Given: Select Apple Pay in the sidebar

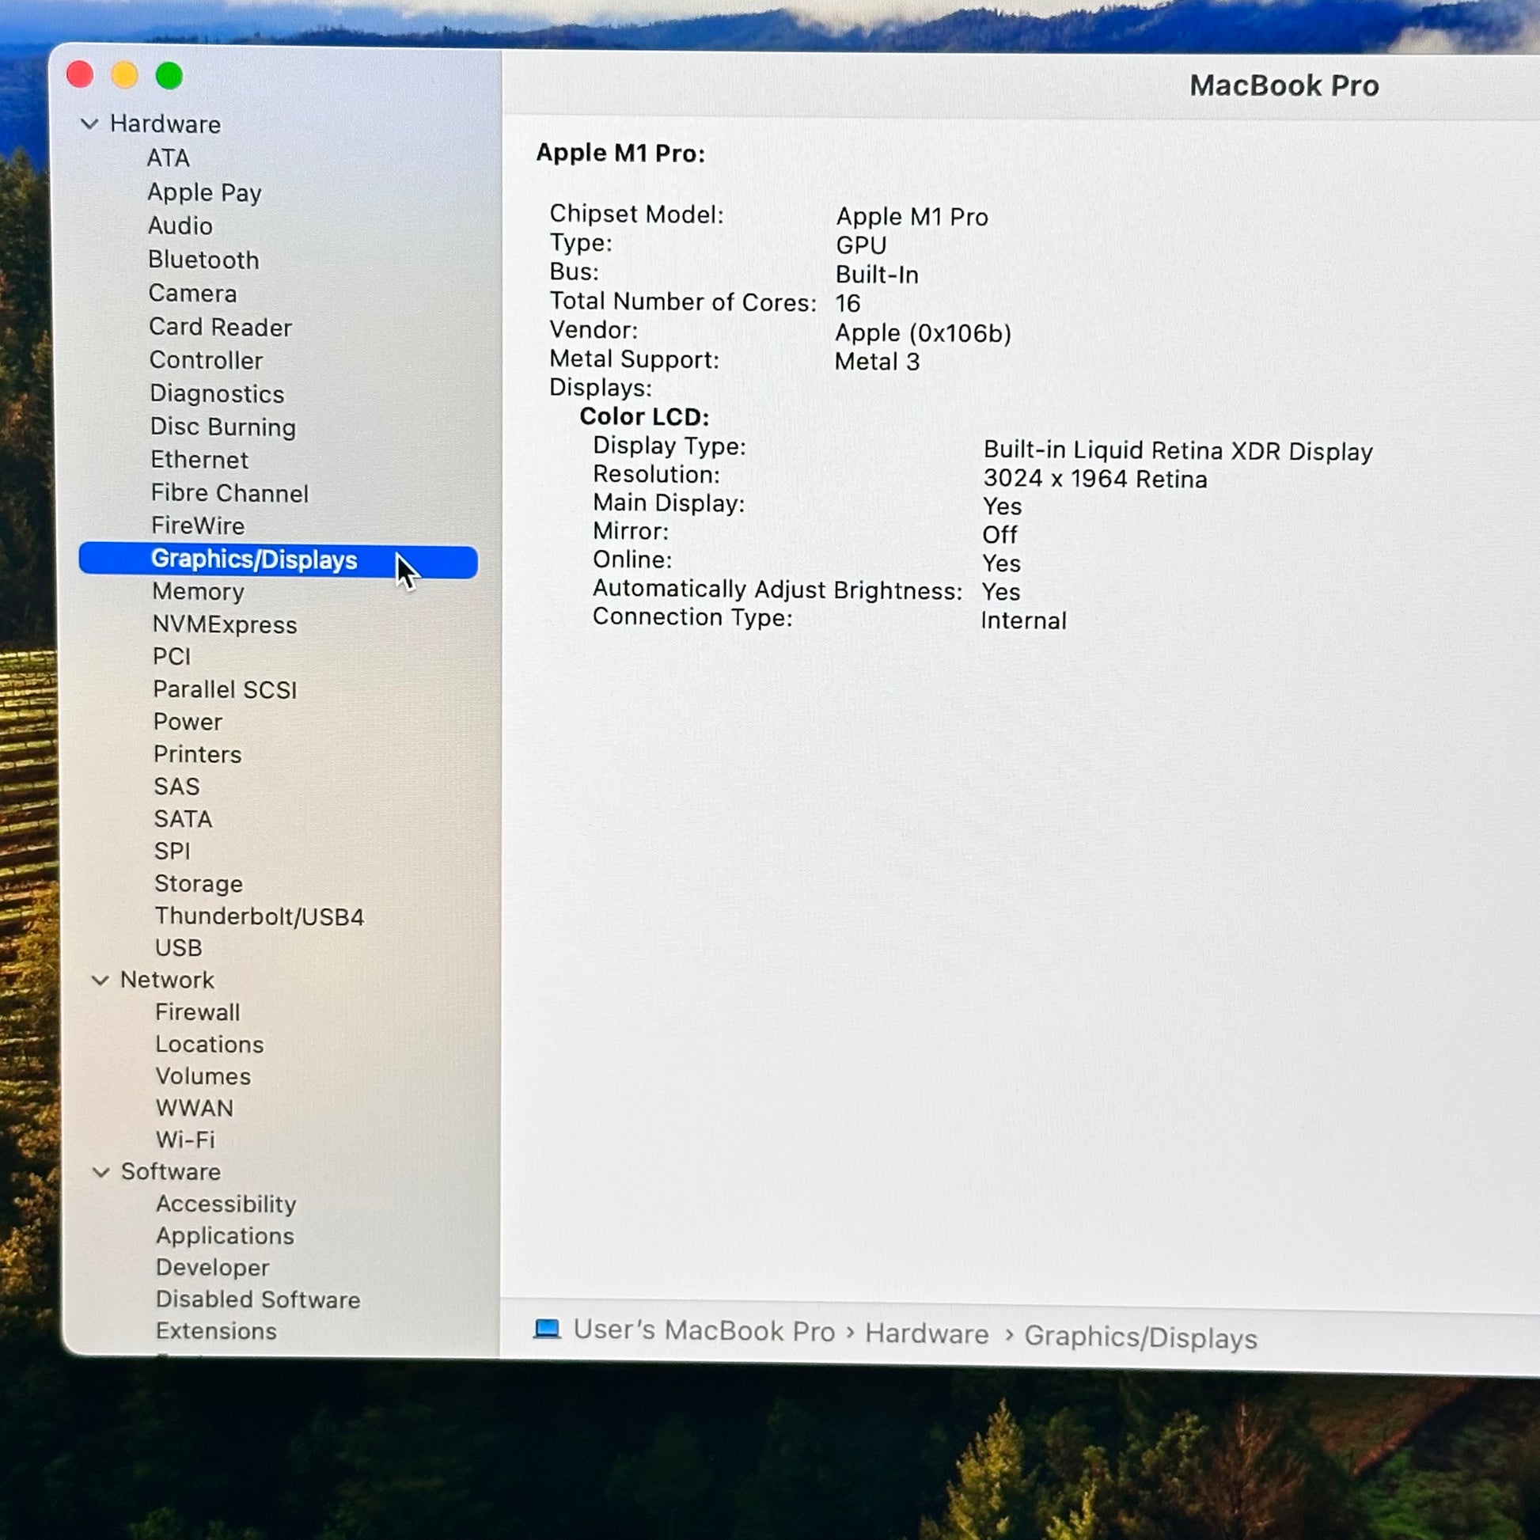Looking at the screenshot, I should 205,192.
